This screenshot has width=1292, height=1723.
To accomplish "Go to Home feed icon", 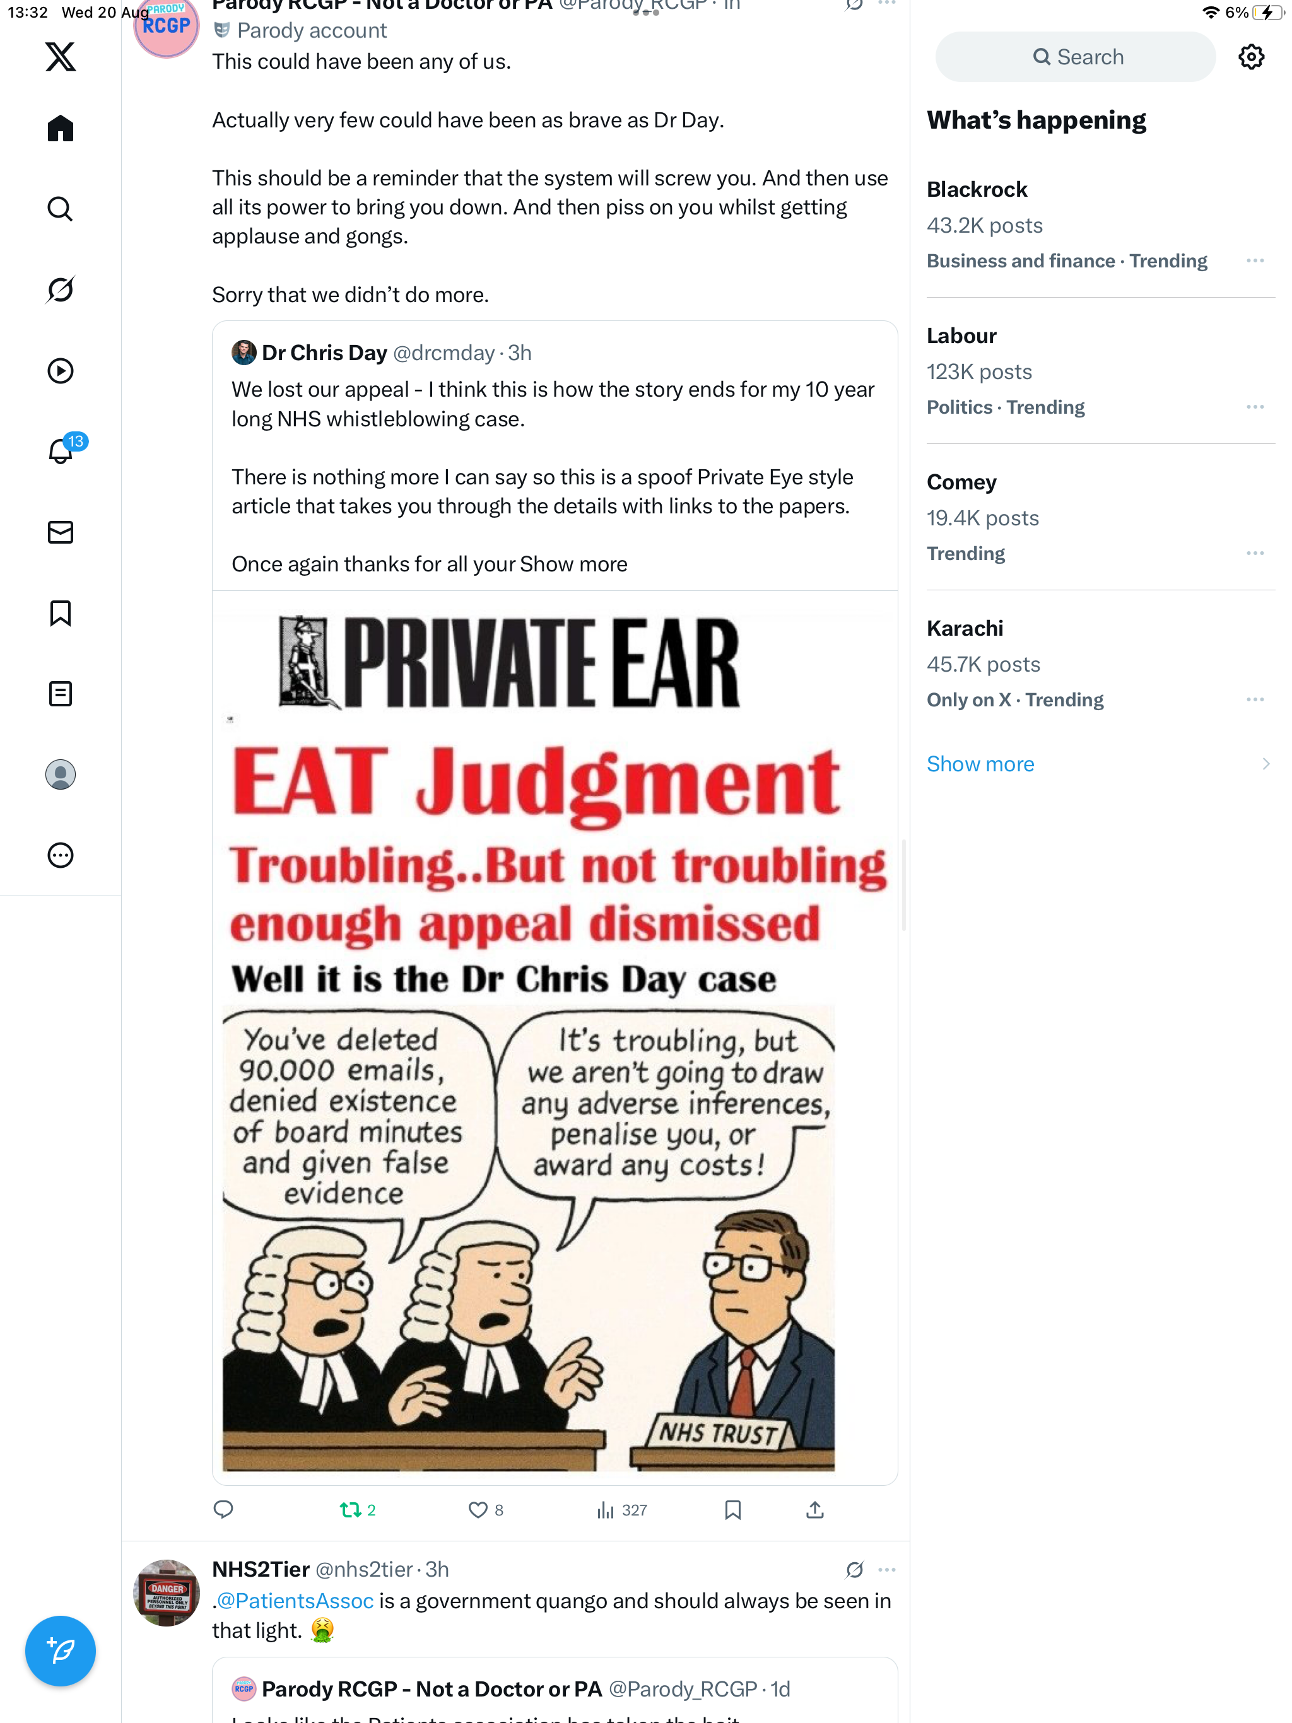I will pos(60,129).
